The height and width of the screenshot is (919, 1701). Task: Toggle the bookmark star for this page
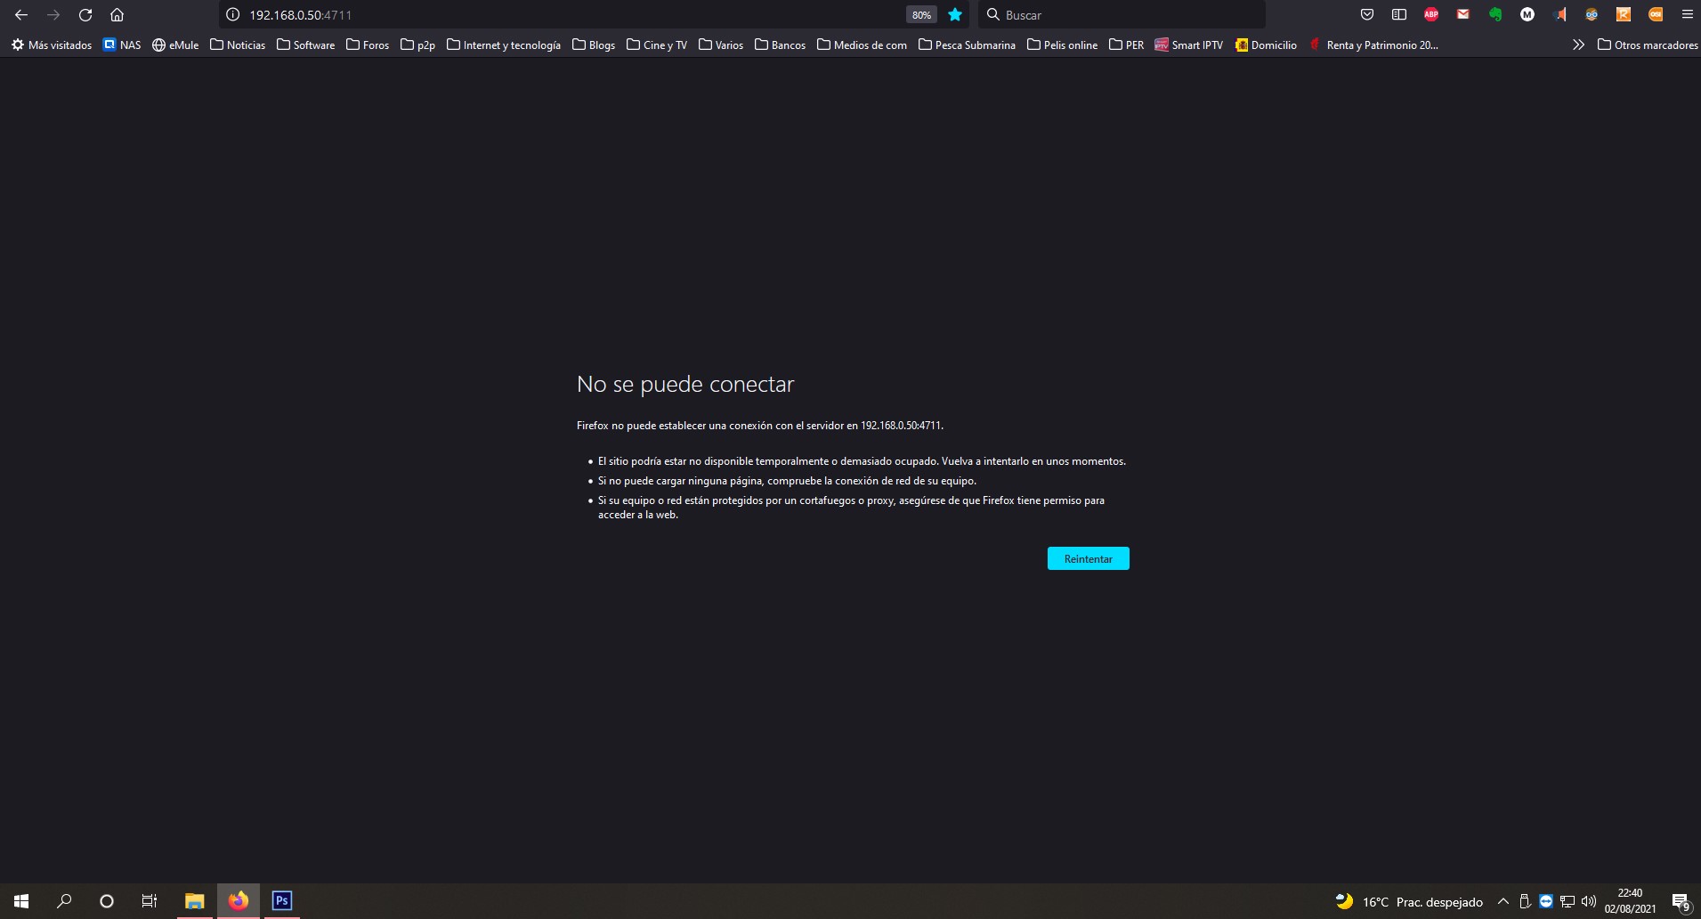(x=955, y=15)
